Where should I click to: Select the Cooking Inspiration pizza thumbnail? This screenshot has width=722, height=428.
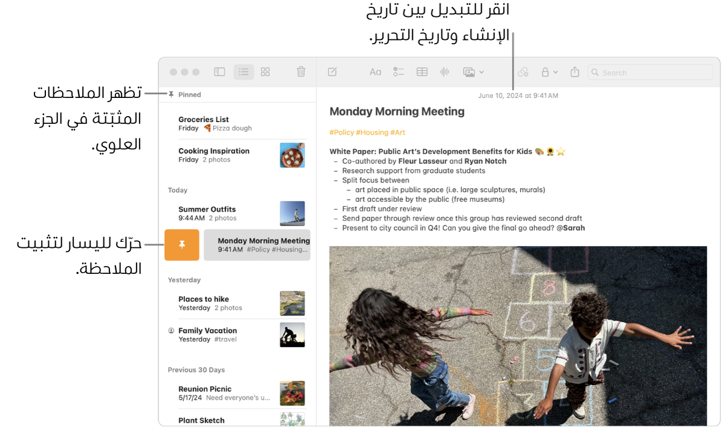(292, 155)
